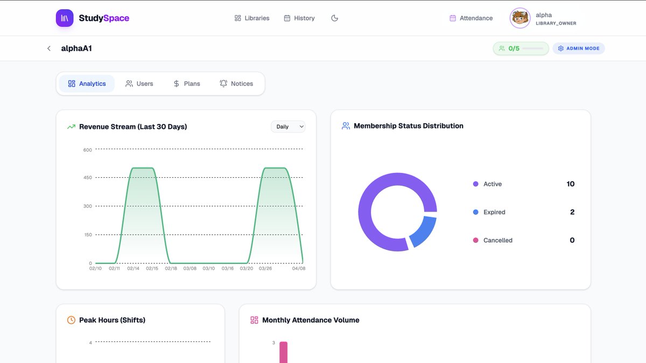Toggle Admin Mode button
The height and width of the screenshot is (363, 646).
point(579,48)
